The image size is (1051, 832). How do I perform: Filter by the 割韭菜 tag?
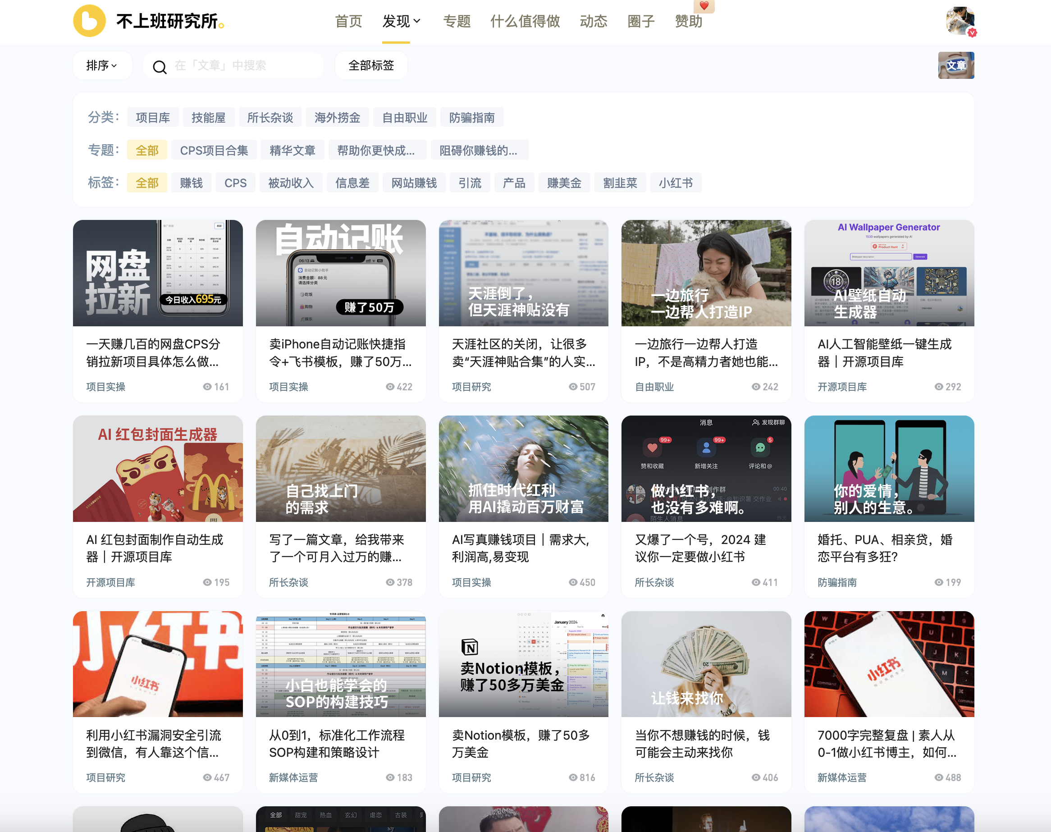pos(621,183)
